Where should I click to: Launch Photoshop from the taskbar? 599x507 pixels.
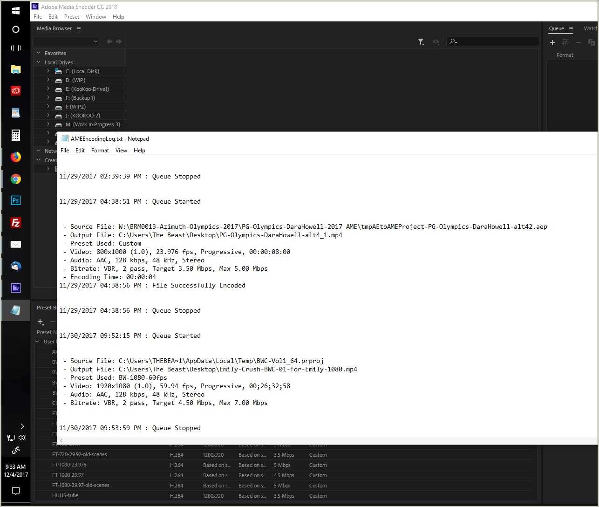coord(15,200)
